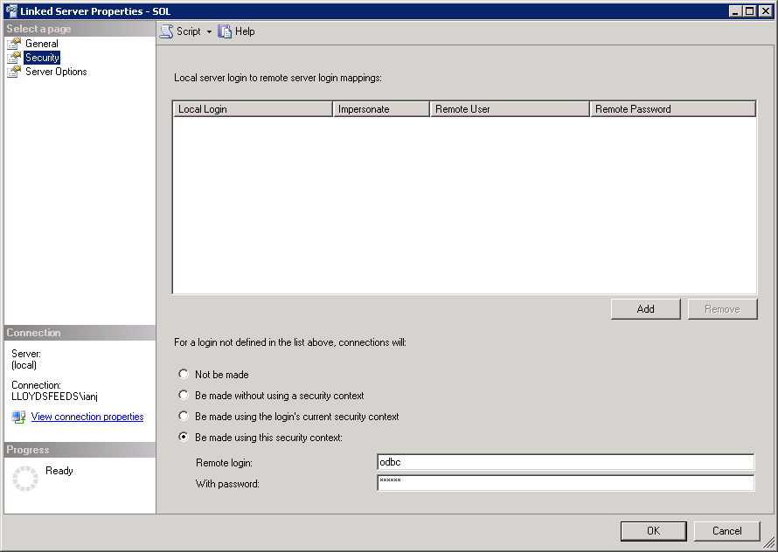778x552 pixels.
Task: Choose login's current security context option
Action: tap(184, 417)
